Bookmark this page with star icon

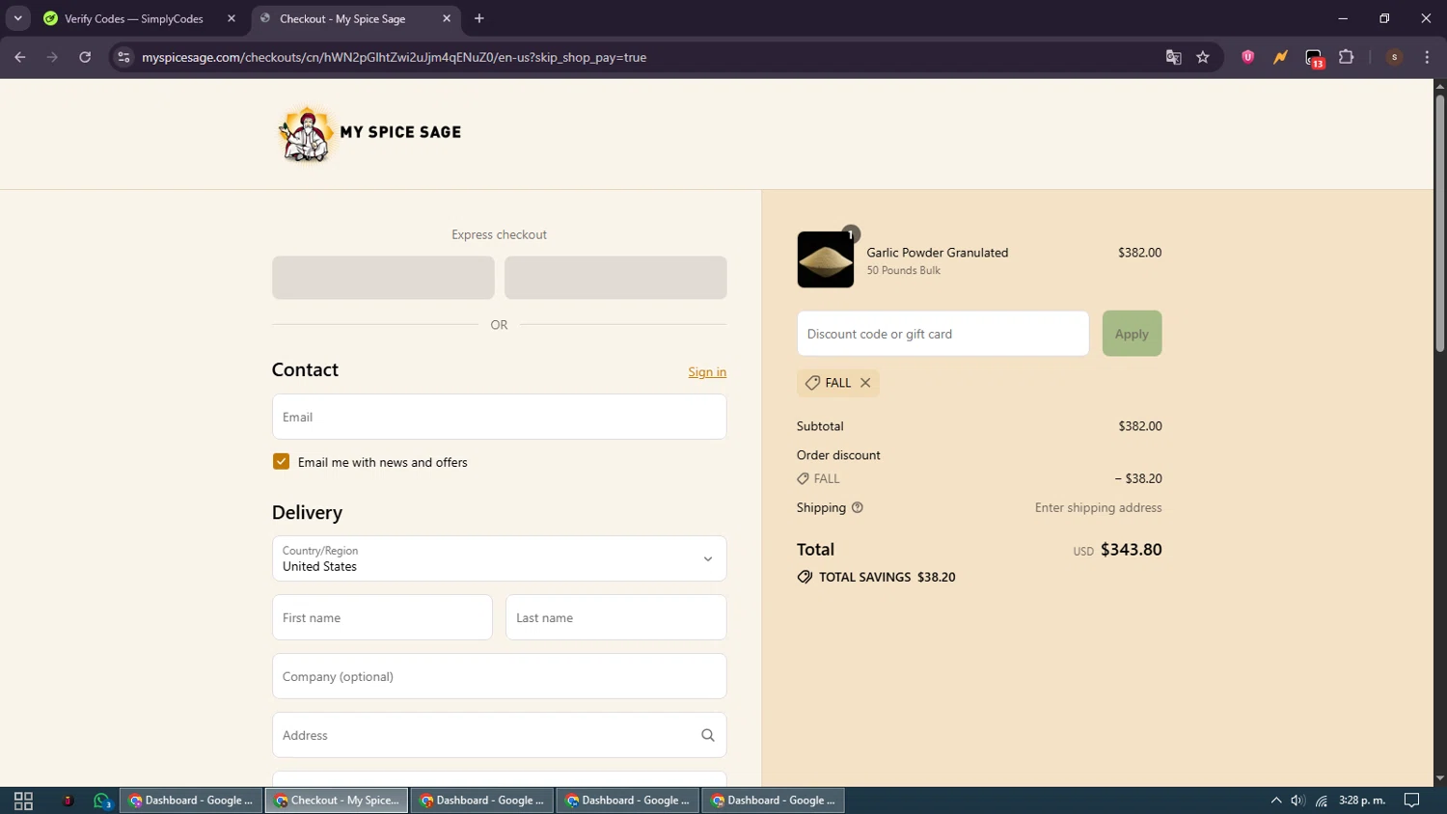[1203, 57]
